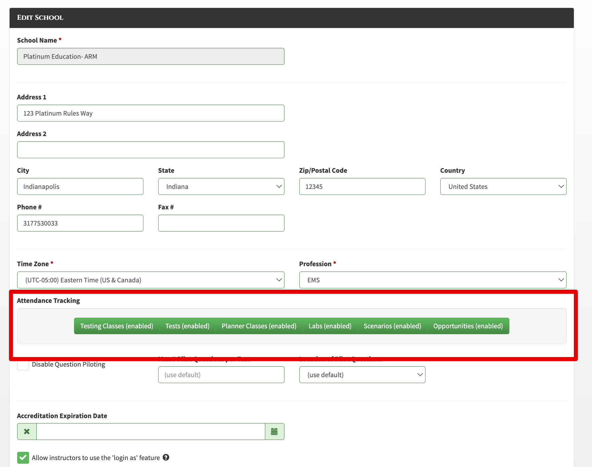
Task: Toggle Planner Classes attendance tracking
Action: point(259,326)
